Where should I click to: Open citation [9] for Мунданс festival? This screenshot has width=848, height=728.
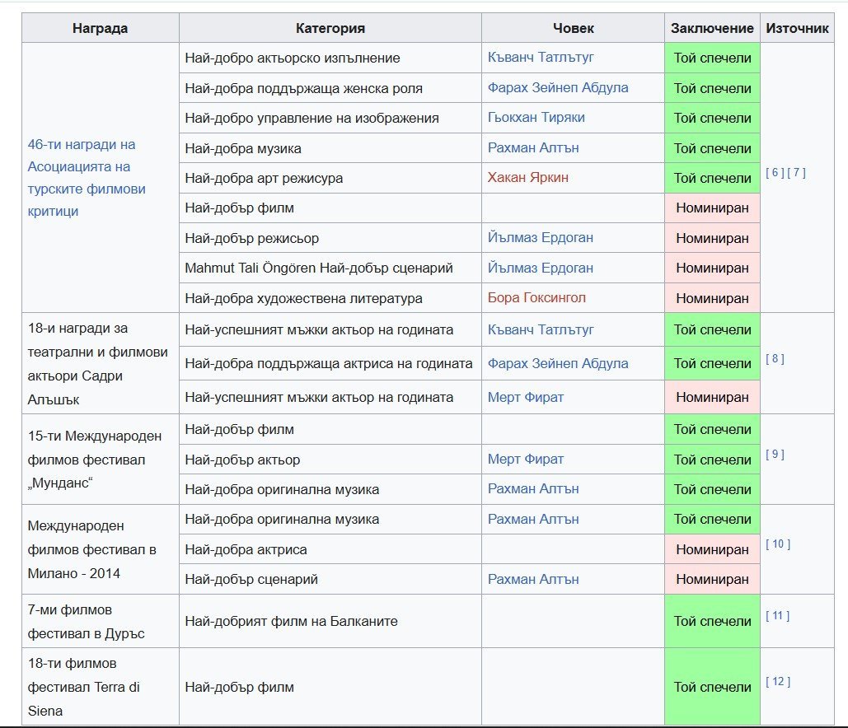[x=774, y=455]
